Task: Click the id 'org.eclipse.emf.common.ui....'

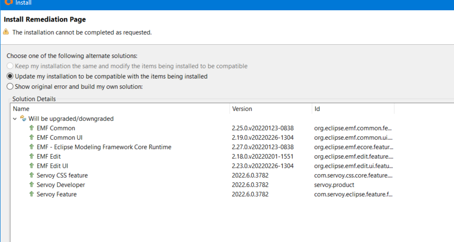Action: [354, 138]
